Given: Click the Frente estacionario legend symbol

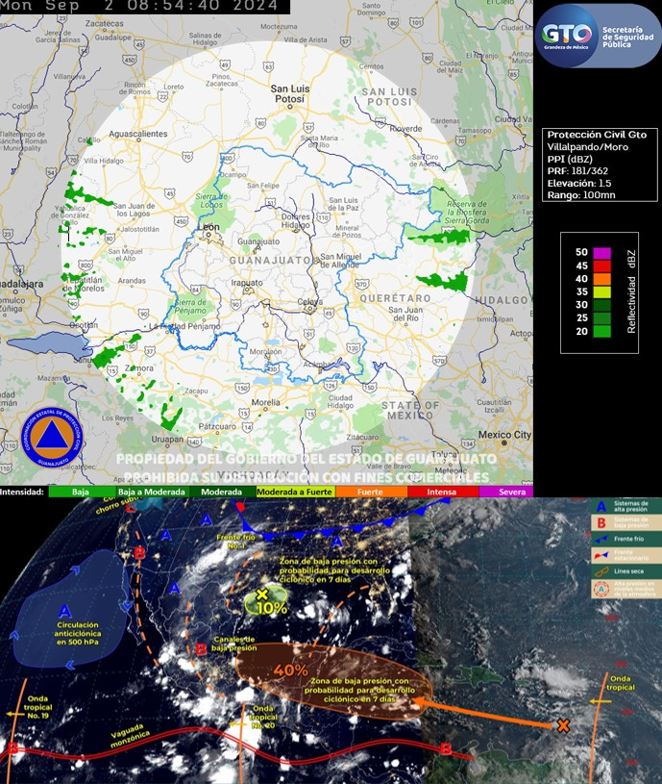Looking at the screenshot, I should (601, 555).
